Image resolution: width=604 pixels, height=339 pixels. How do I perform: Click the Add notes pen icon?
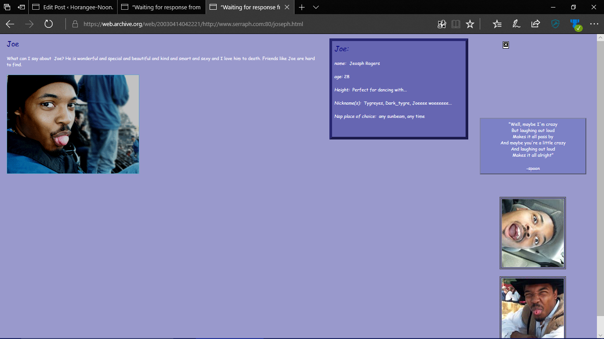(x=516, y=24)
